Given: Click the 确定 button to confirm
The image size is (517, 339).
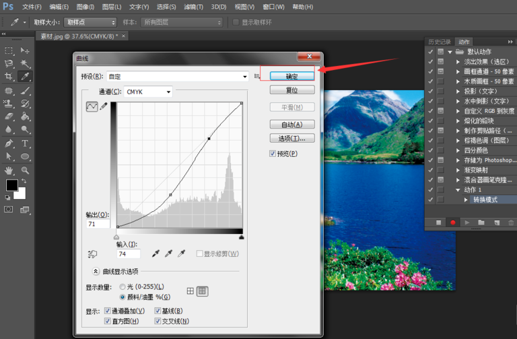Looking at the screenshot, I should tap(291, 75).
